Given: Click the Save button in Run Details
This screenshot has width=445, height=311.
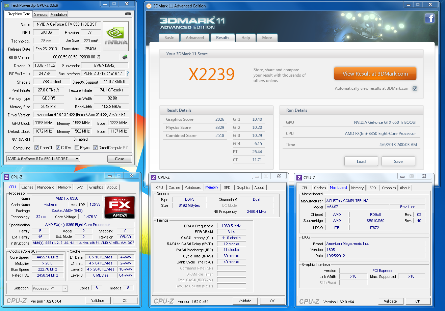Looking at the screenshot, I should coord(398,161).
